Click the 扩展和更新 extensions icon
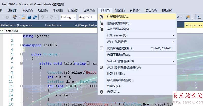203x106 pixels. (101, 17)
